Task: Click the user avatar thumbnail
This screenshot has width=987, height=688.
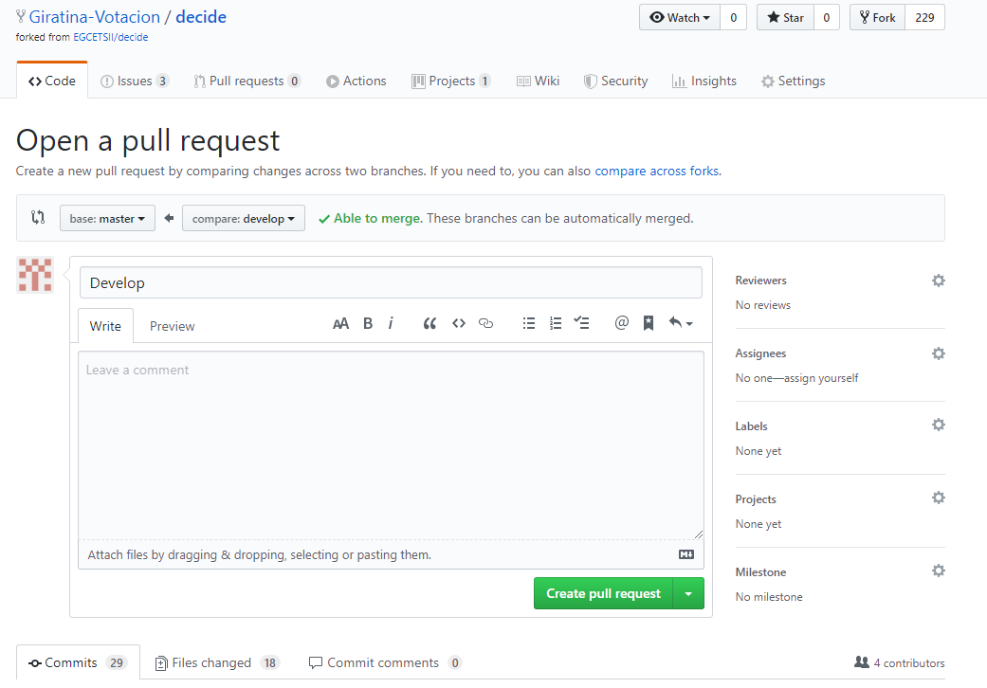Action: pos(35,275)
